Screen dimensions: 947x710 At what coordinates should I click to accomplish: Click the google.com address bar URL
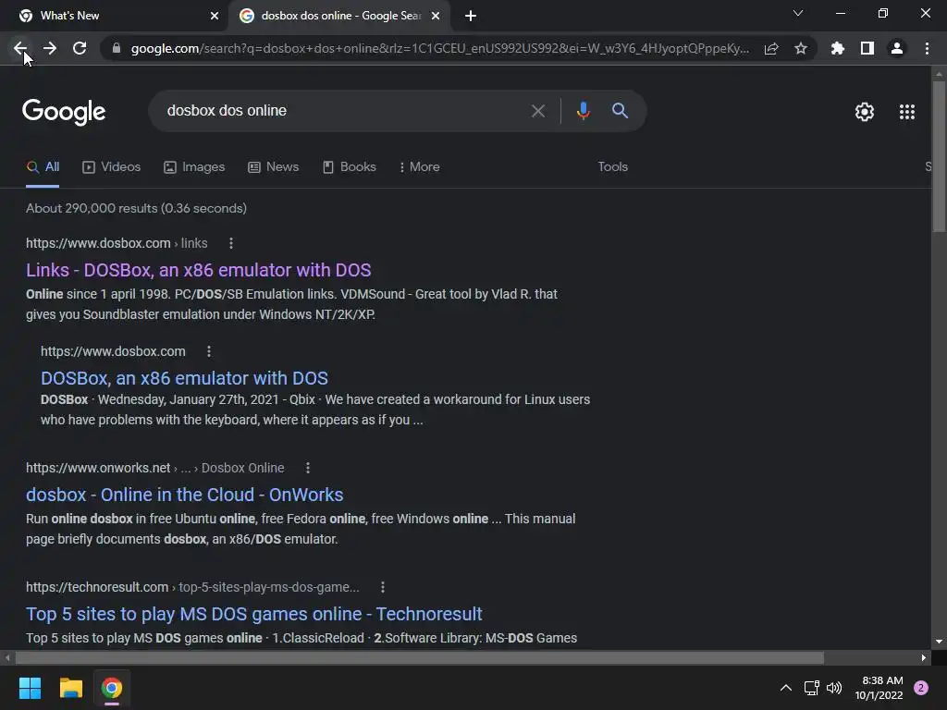pyautogui.click(x=440, y=48)
